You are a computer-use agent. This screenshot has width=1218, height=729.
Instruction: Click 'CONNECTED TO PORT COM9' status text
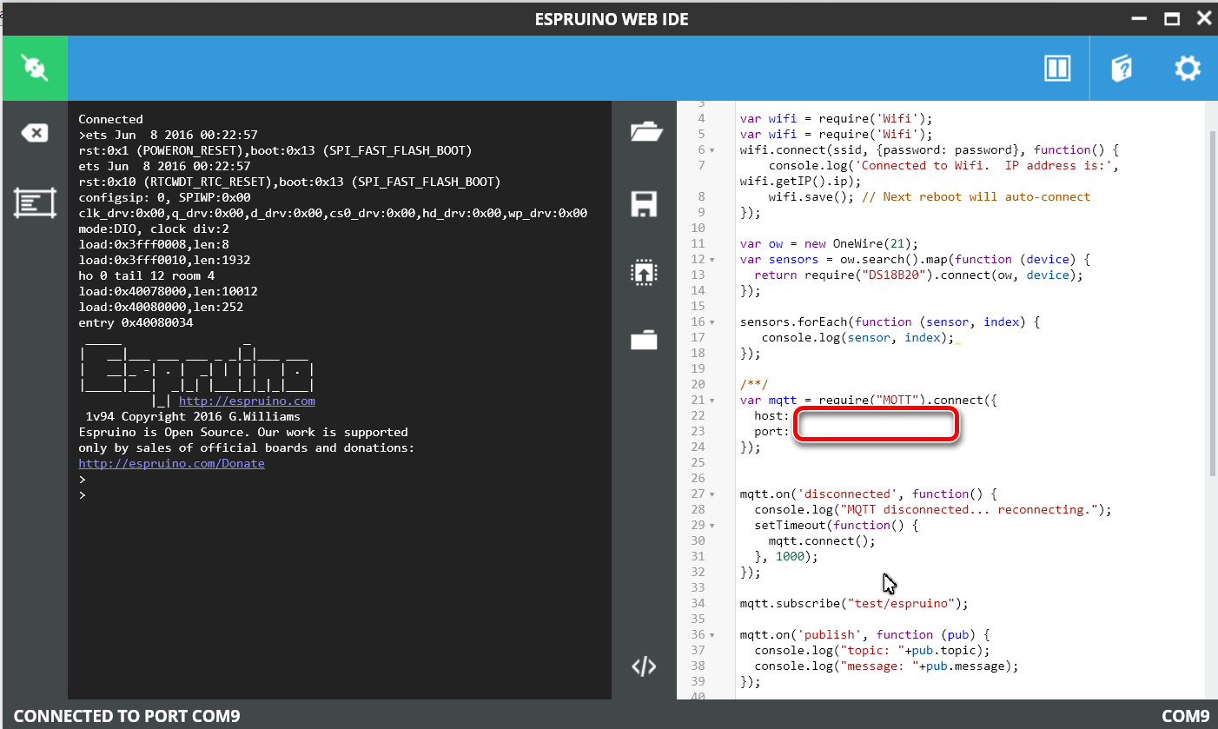coord(127,716)
